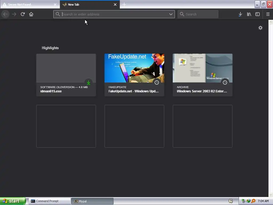The height and width of the screenshot is (205, 273).
Task: Close the New Tab tab
Action: (x=115, y=5)
